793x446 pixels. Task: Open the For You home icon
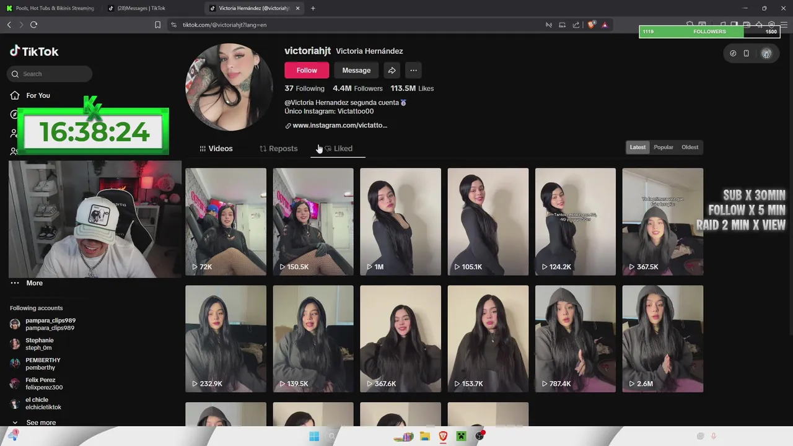pyautogui.click(x=15, y=95)
